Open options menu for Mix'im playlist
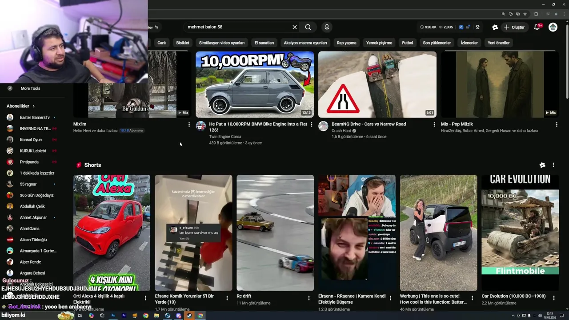 tap(189, 124)
